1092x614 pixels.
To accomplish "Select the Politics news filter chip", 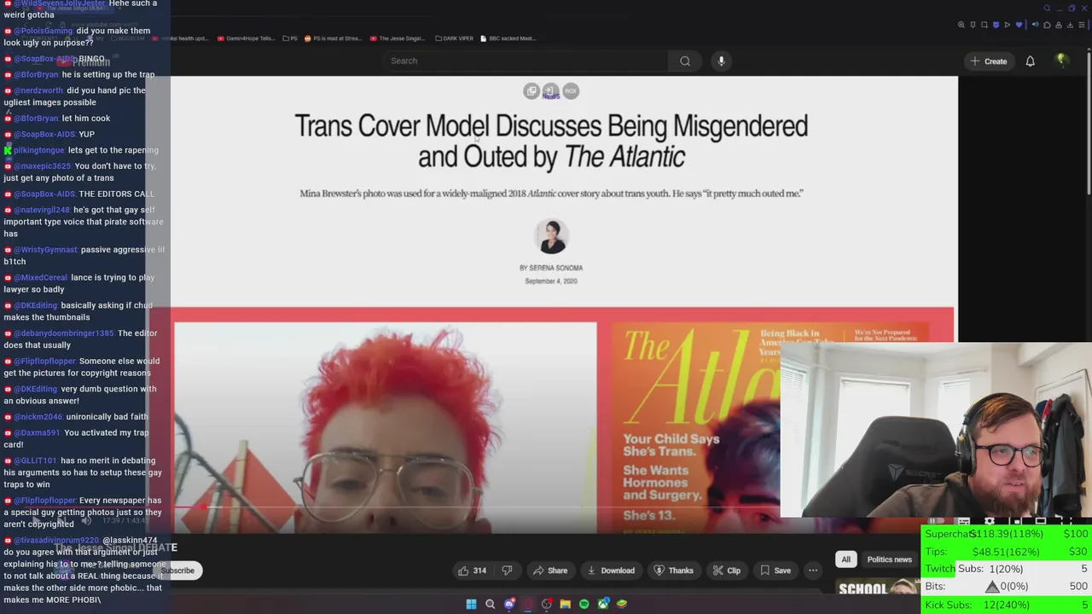I will (x=889, y=559).
